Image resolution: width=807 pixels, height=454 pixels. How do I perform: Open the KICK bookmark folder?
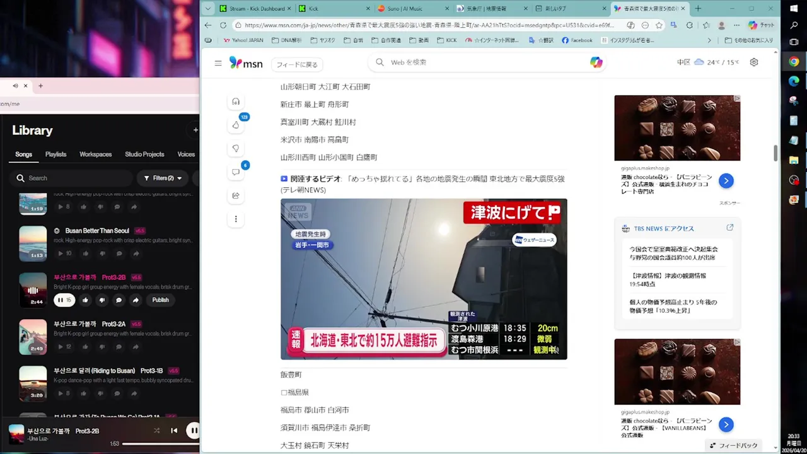tap(446, 40)
